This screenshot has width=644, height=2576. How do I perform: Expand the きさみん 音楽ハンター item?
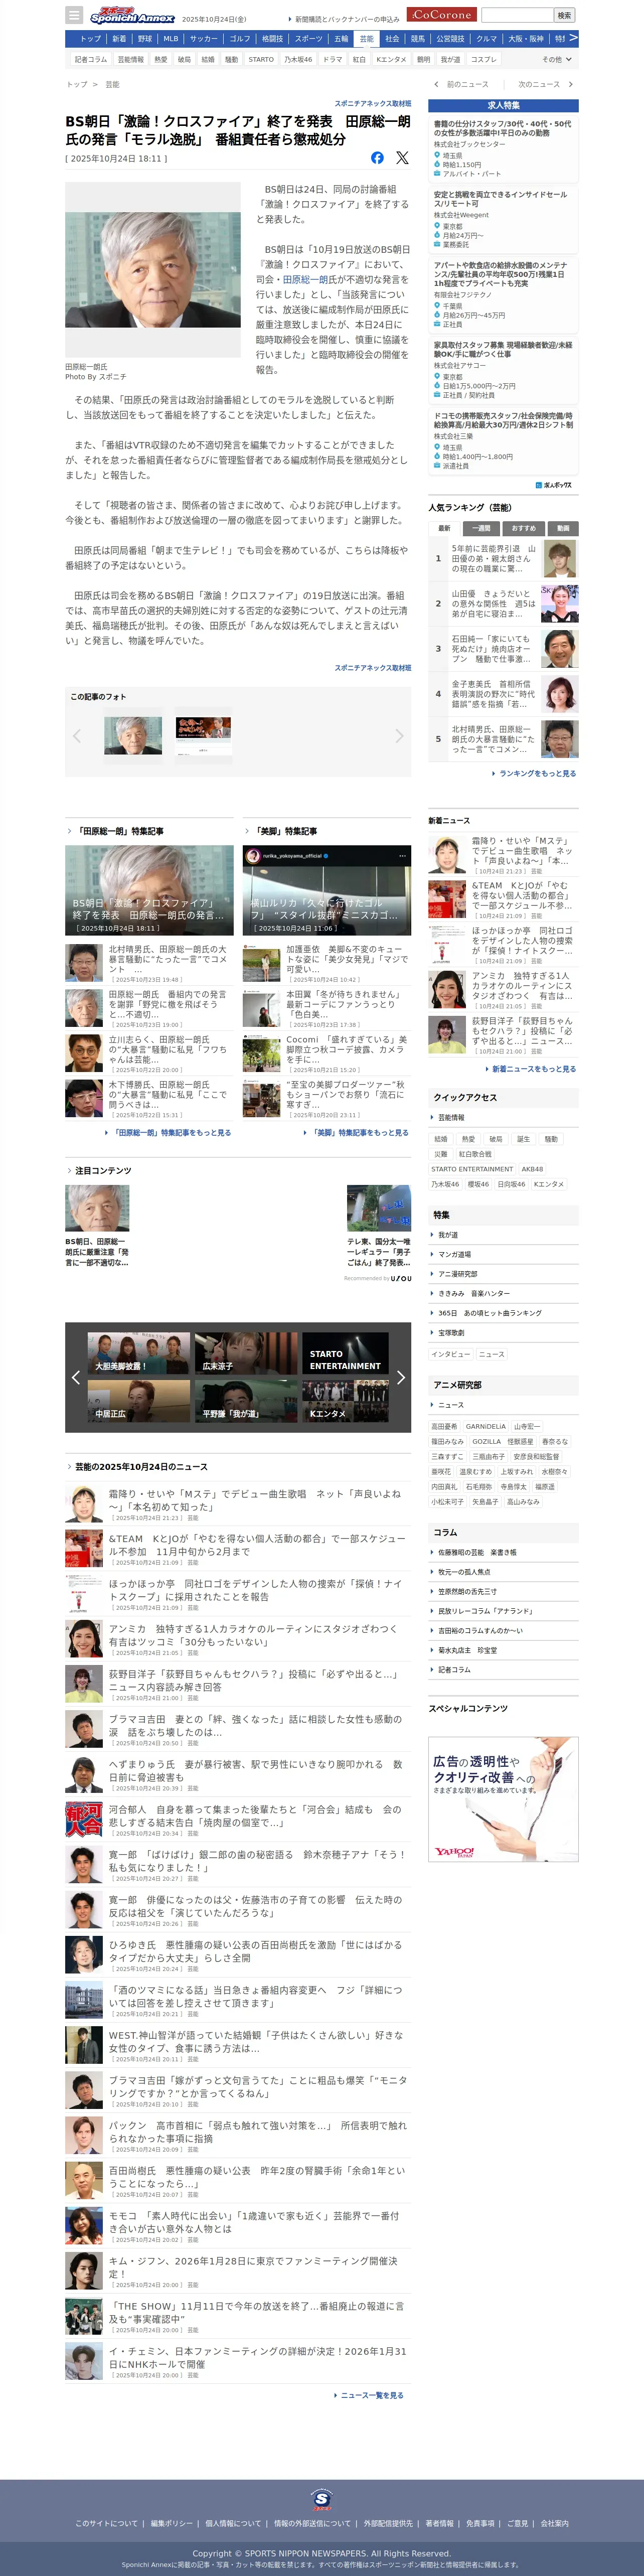tap(503, 1293)
